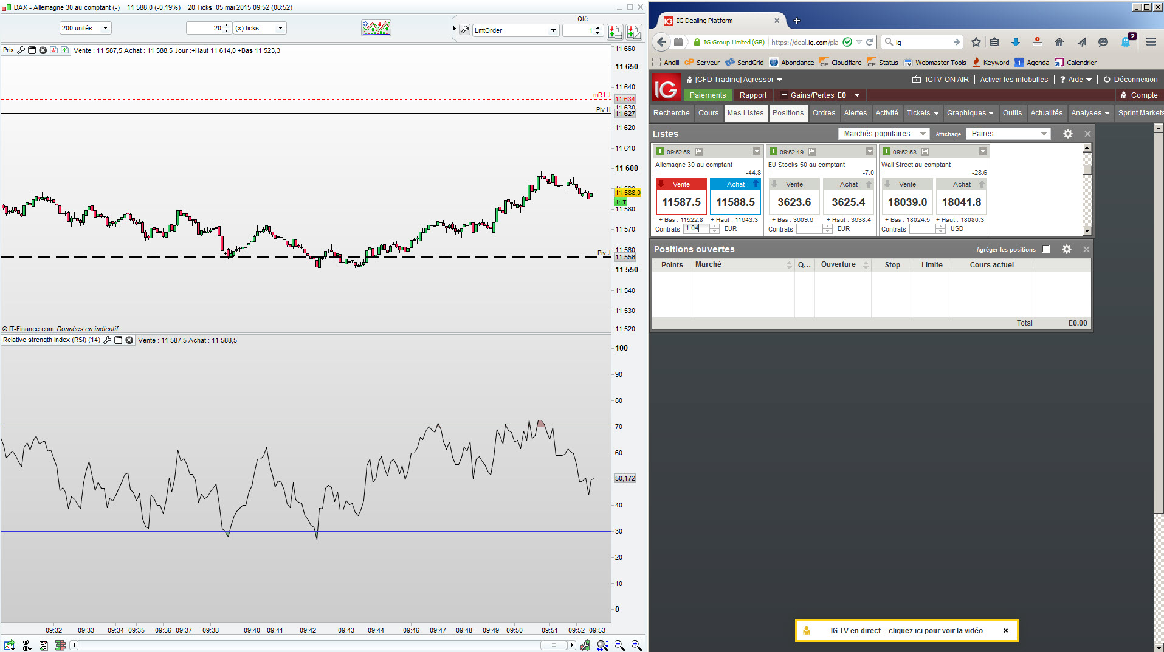Reload the IG page
The image size is (1164, 652).
tap(870, 42)
